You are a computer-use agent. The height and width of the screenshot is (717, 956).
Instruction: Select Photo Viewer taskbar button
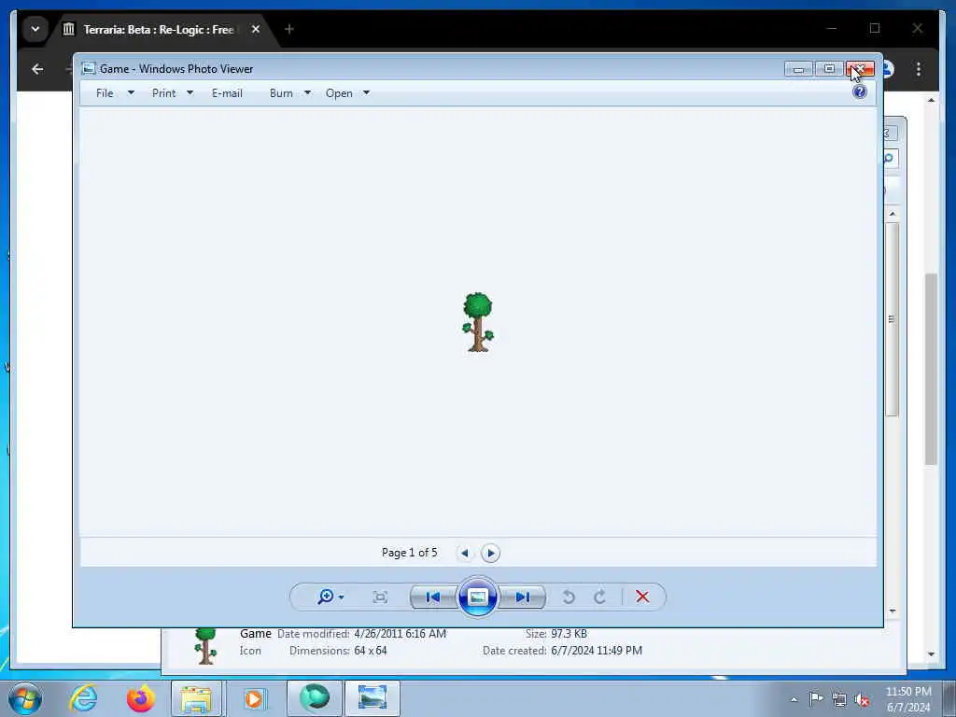coord(373,698)
